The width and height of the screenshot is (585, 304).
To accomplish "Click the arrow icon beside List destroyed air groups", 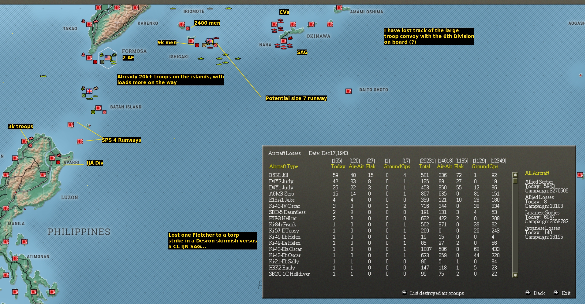I will point(404,292).
